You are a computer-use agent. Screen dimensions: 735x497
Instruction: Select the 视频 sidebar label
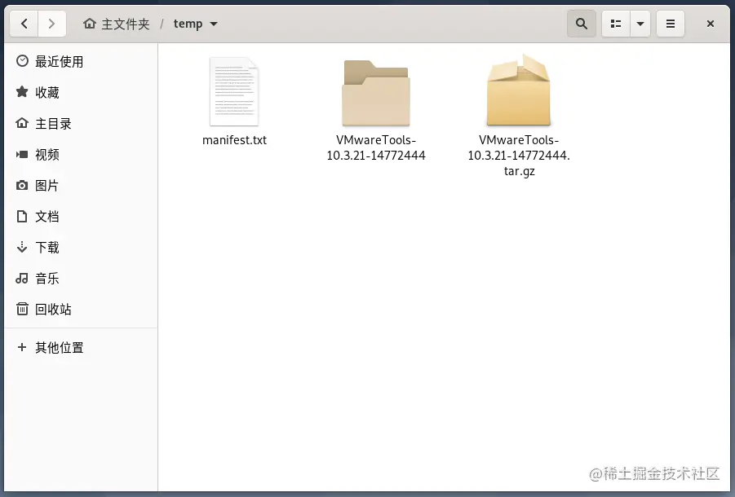(x=47, y=155)
